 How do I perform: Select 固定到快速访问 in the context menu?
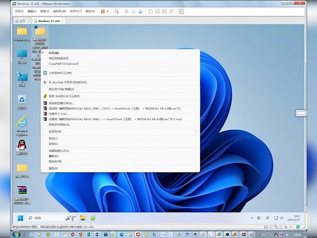coord(120,58)
